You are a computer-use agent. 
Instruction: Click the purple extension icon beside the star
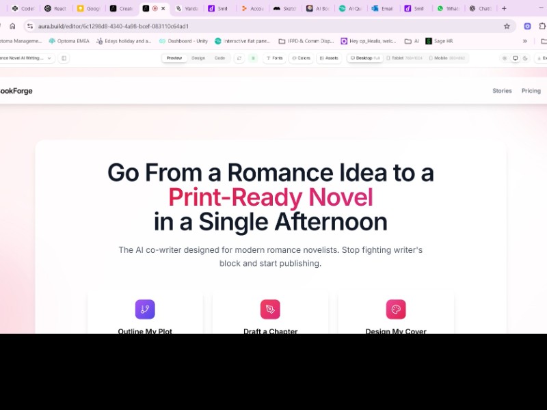[527, 26]
